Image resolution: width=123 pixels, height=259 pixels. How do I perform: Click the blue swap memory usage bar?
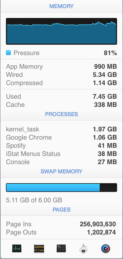61,188
